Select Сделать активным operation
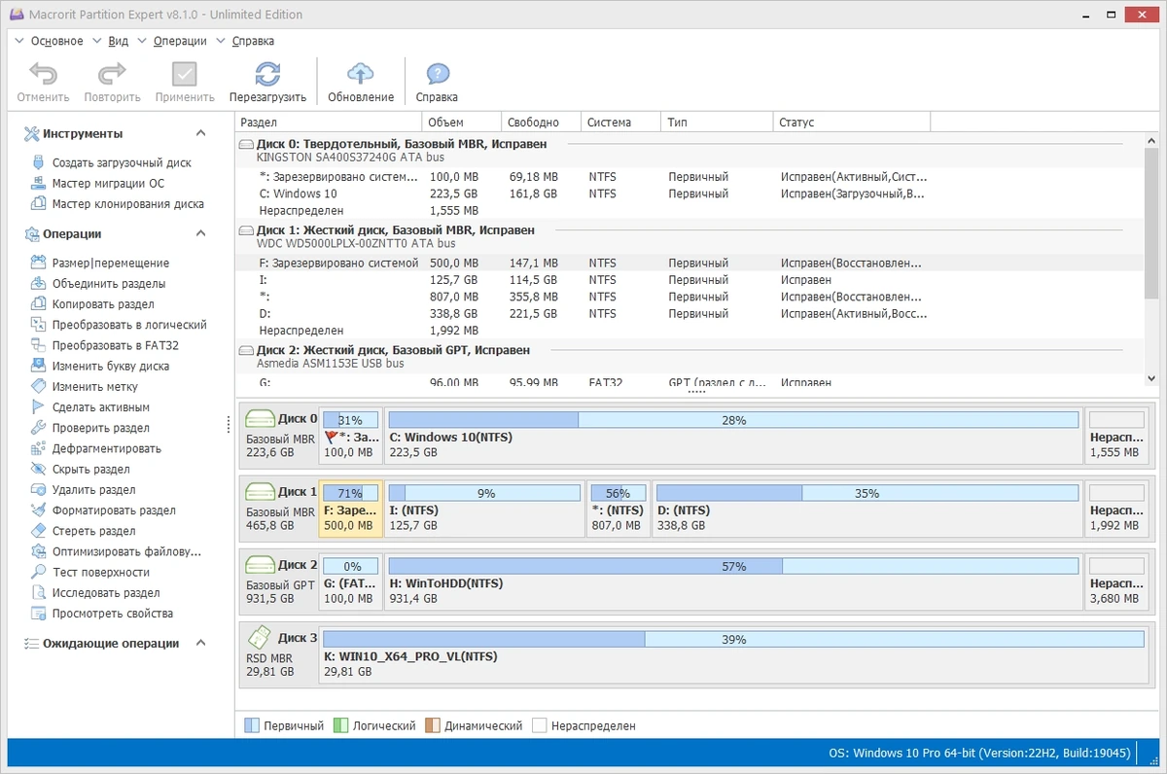The width and height of the screenshot is (1167, 774). tap(101, 407)
